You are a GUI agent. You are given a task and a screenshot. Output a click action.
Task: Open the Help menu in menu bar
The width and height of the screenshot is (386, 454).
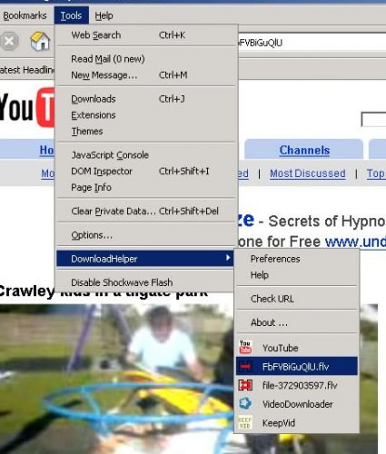pos(104,15)
